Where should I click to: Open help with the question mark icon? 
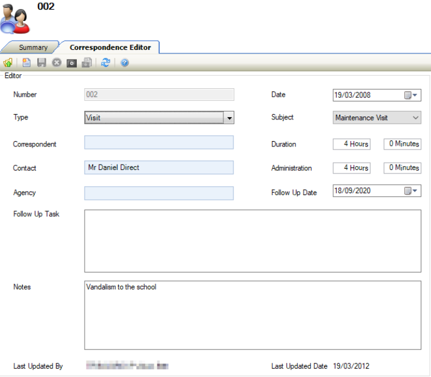point(124,62)
